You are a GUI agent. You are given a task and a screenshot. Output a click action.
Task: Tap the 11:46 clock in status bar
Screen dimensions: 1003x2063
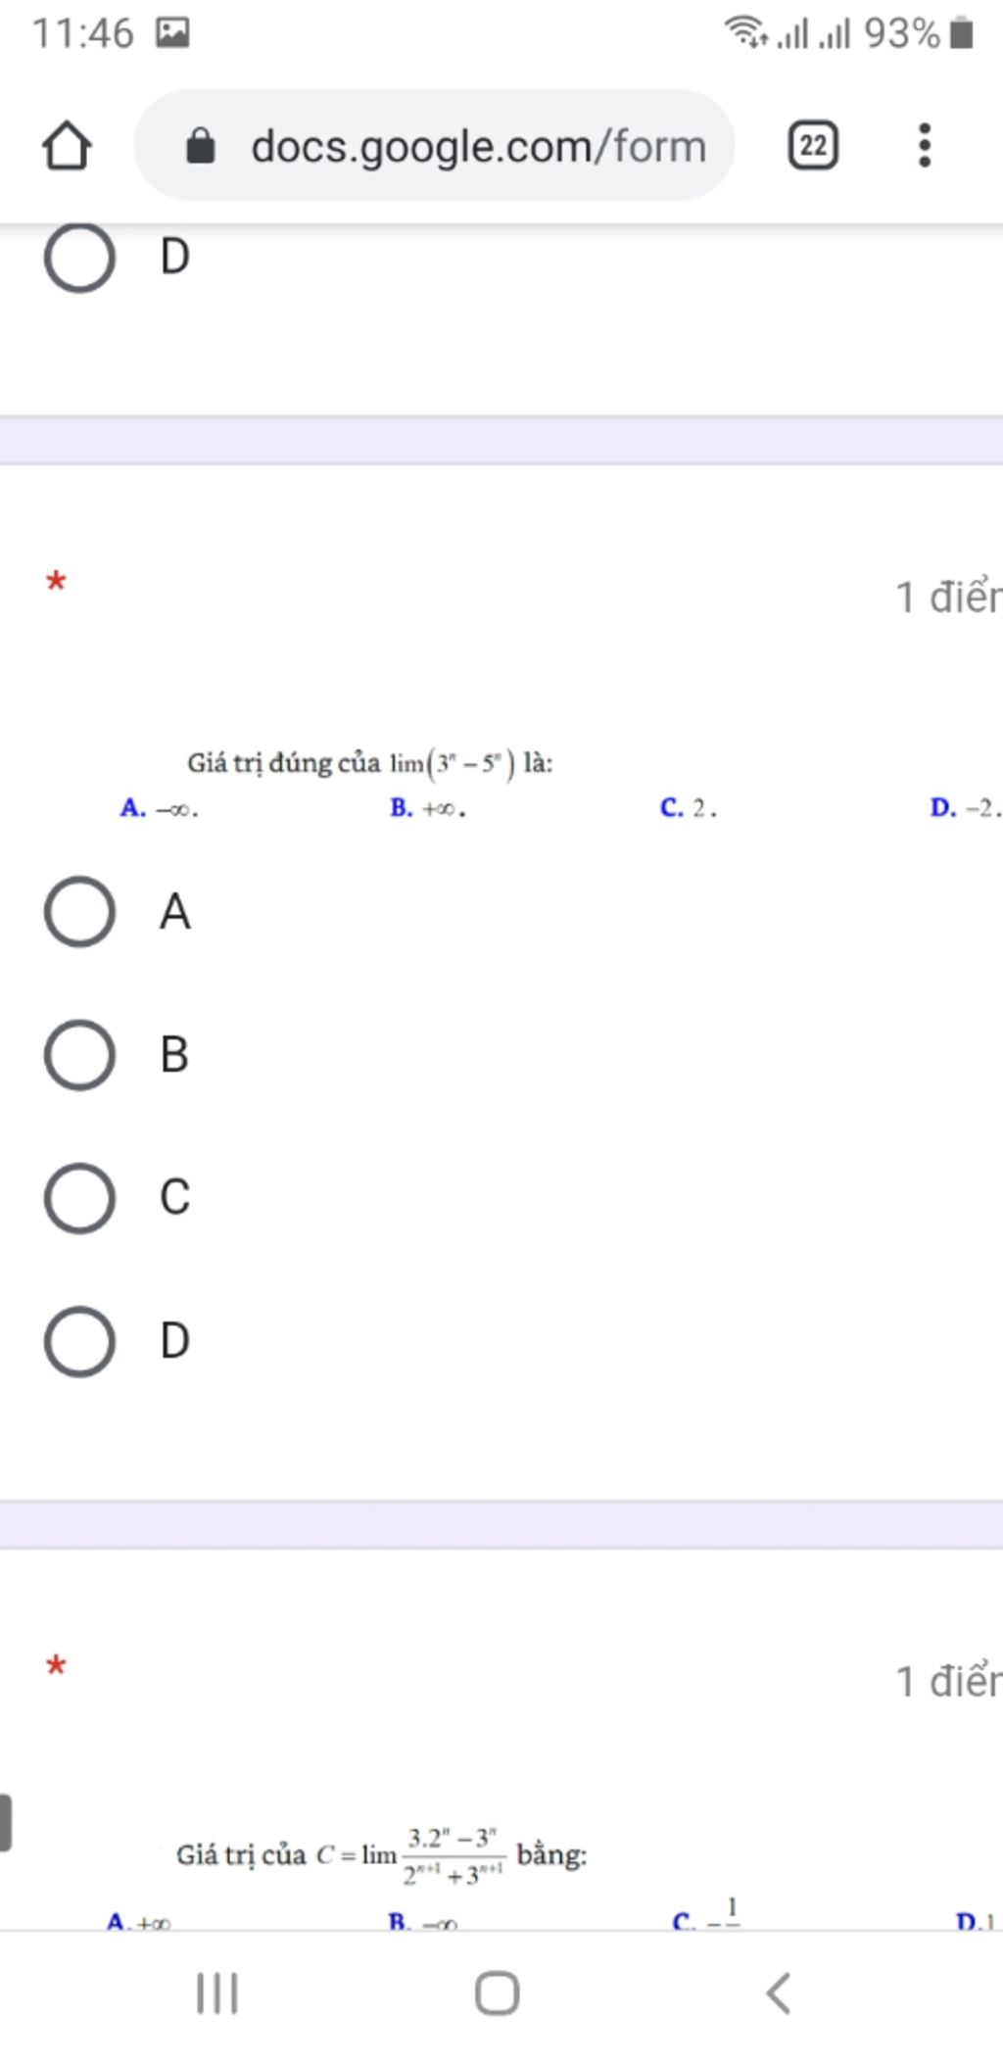click(x=82, y=33)
